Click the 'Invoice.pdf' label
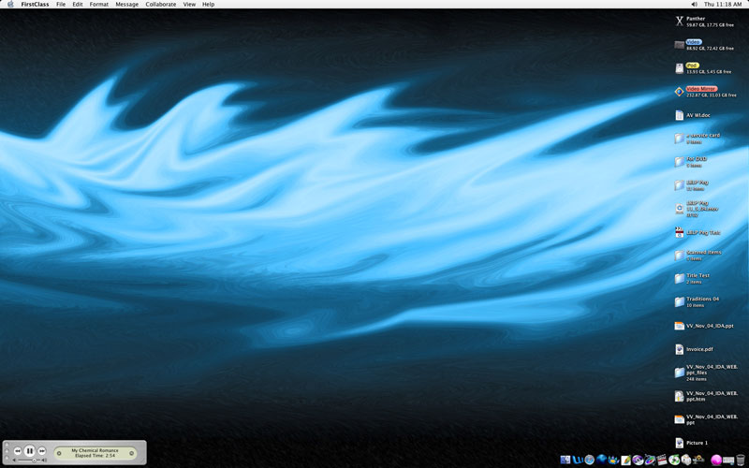Viewport: 749px width, 468px height. pyautogui.click(x=699, y=349)
